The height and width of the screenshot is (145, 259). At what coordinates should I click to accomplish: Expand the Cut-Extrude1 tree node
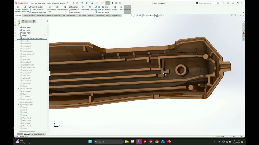[x=18, y=89]
